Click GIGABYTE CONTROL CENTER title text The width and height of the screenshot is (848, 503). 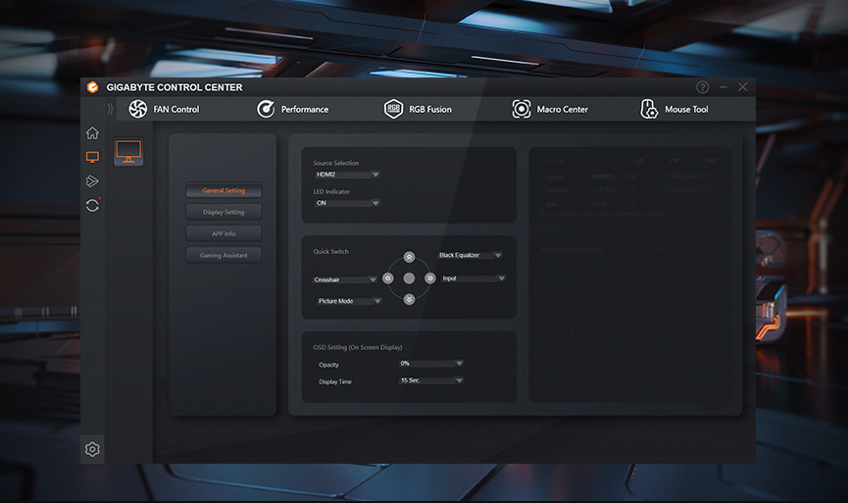click(175, 87)
